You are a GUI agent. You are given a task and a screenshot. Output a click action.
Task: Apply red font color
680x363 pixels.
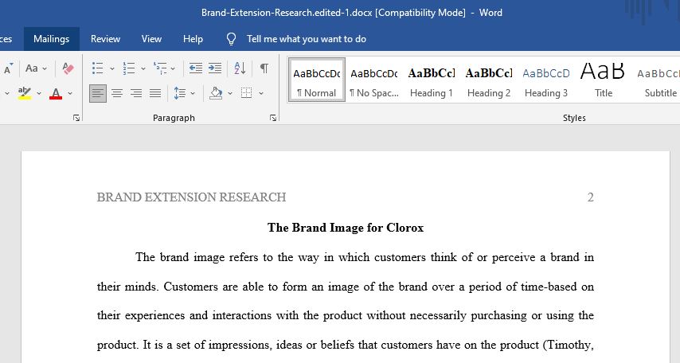click(56, 93)
